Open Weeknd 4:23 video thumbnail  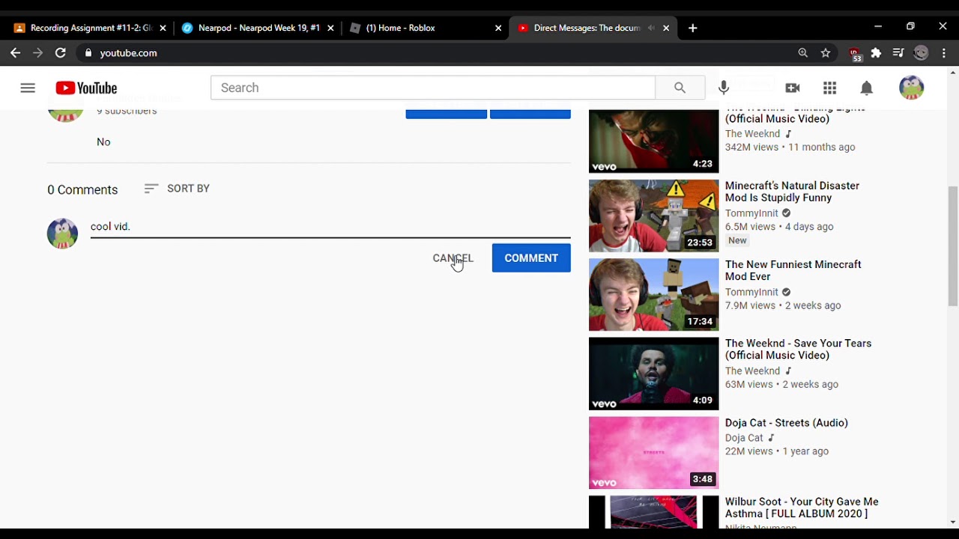pyautogui.click(x=653, y=141)
